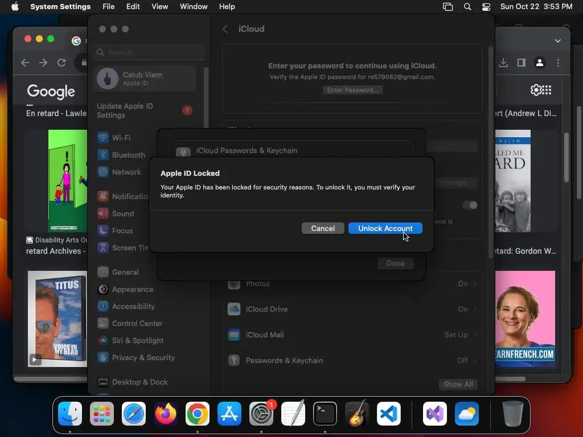Open the Window menu
This screenshot has height=437, width=583.
[x=194, y=7]
